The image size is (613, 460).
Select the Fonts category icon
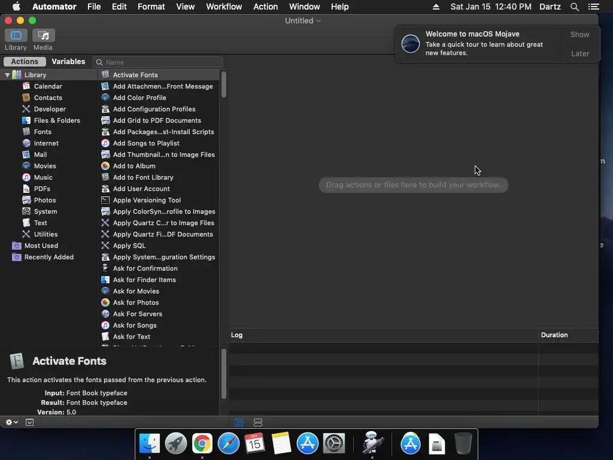pyautogui.click(x=26, y=131)
